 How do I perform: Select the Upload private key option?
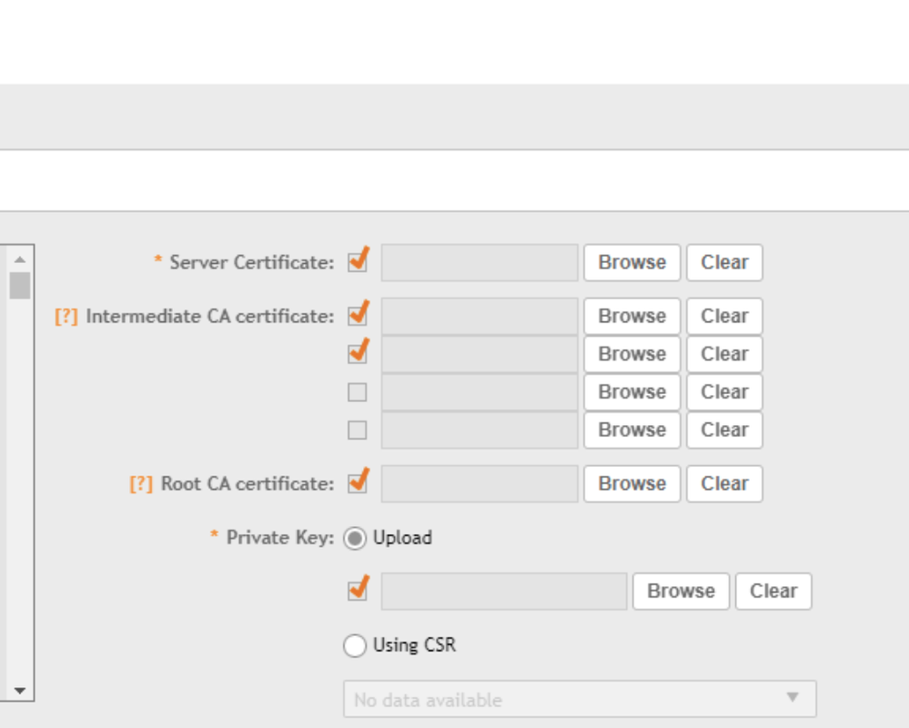(355, 539)
